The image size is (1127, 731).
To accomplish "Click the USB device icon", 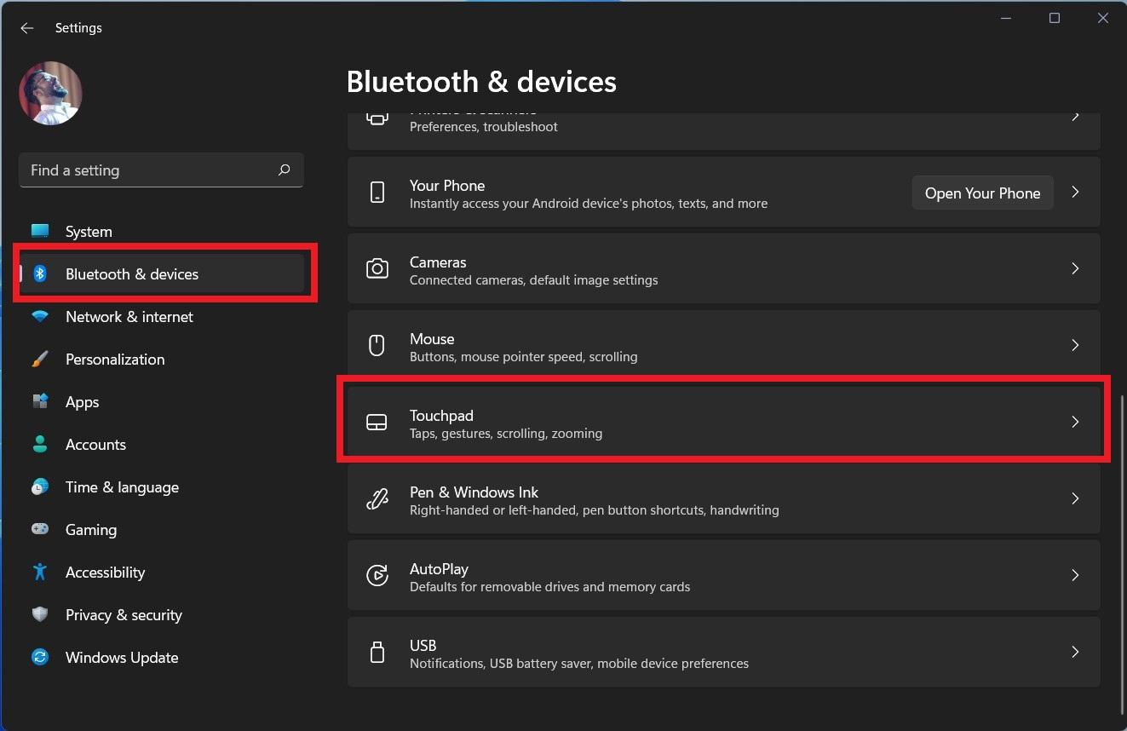I will coord(377,653).
